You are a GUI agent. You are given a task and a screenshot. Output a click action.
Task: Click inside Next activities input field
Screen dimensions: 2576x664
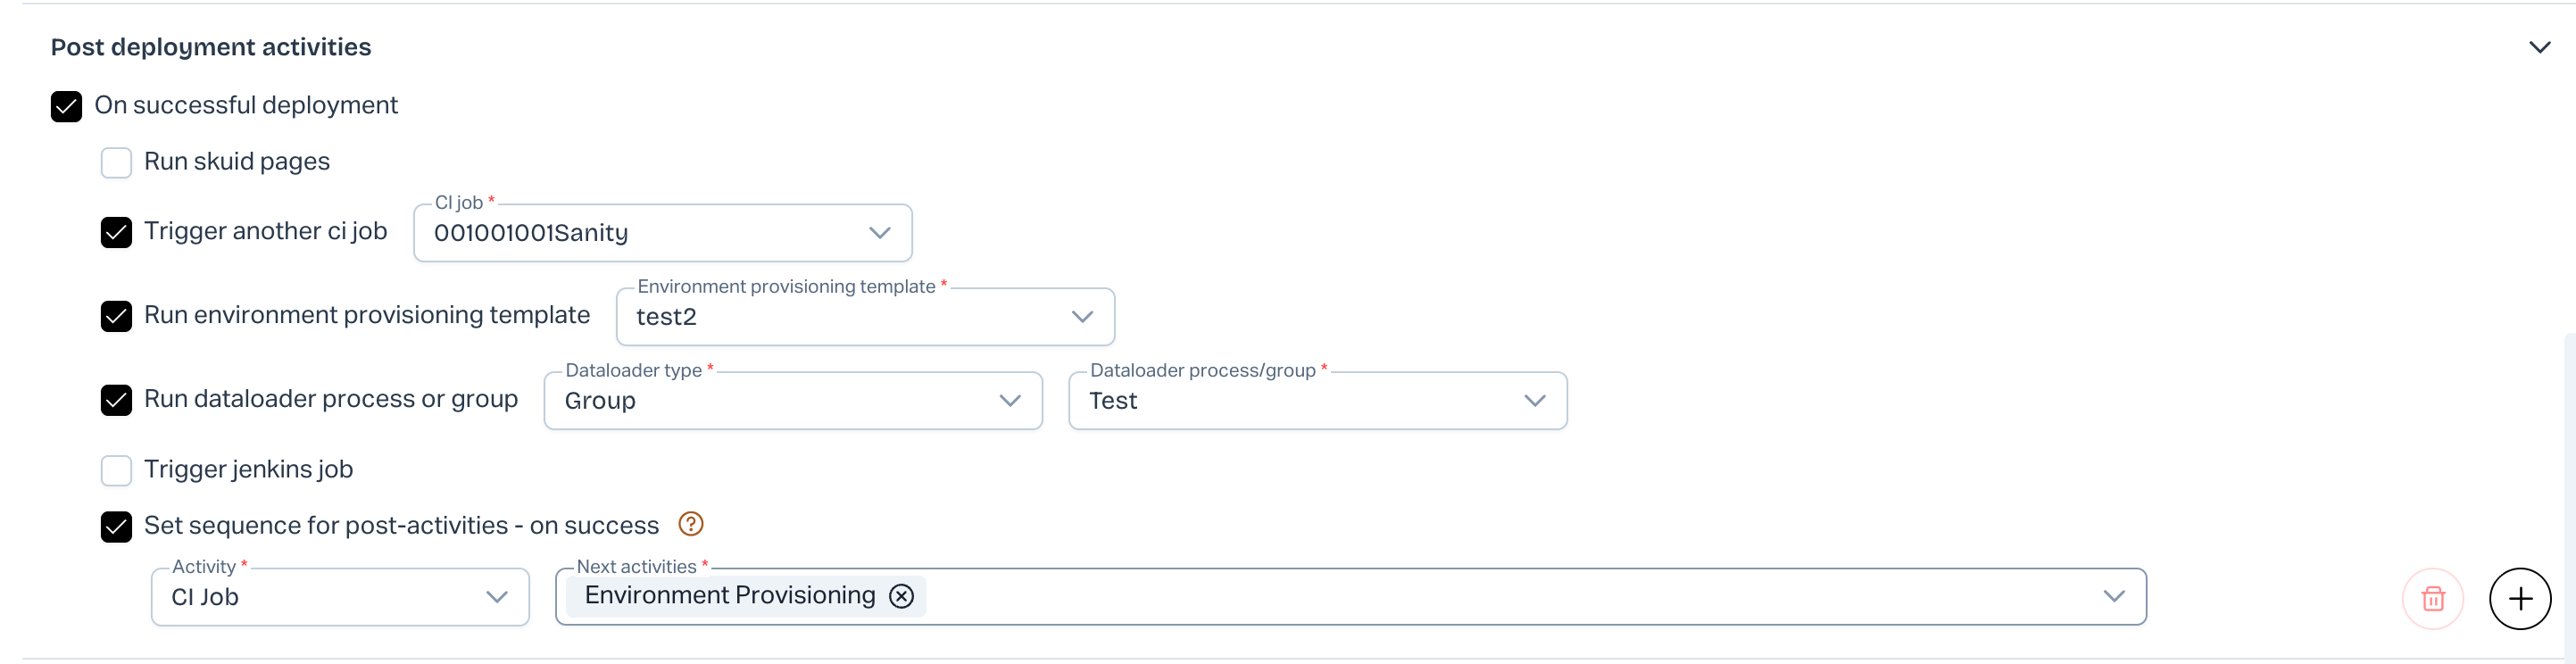pyautogui.click(x=1500, y=597)
